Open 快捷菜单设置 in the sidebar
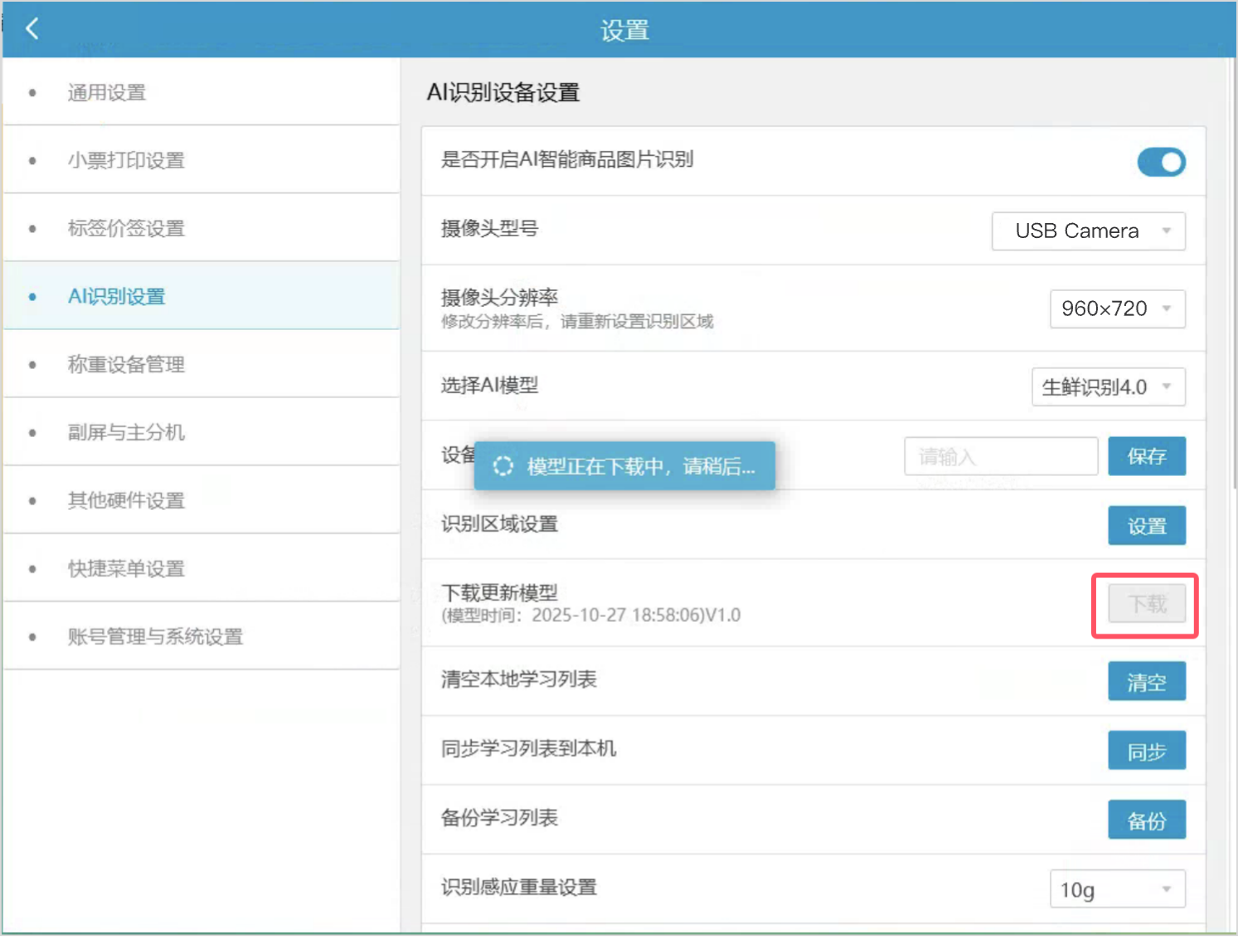 (201, 568)
